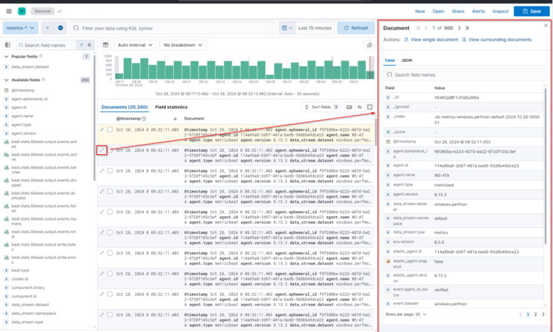Click New in the top menu
The width and height of the screenshot is (553, 332).
(x=420, y=11)
